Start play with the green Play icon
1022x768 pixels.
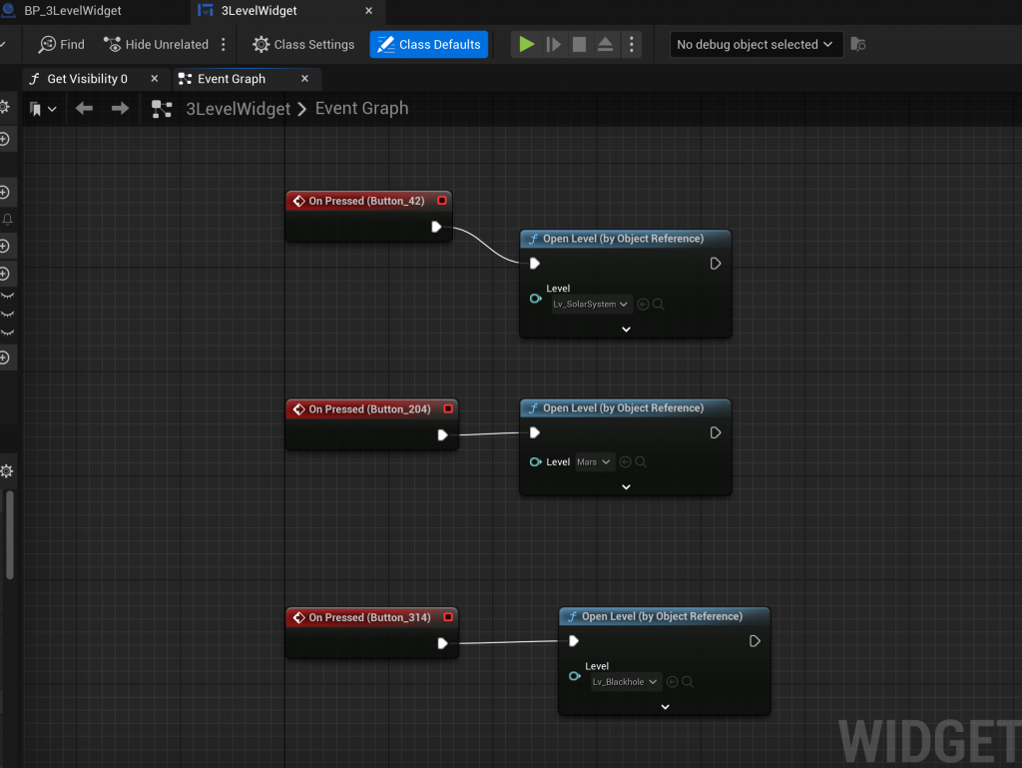click(527, 44)
